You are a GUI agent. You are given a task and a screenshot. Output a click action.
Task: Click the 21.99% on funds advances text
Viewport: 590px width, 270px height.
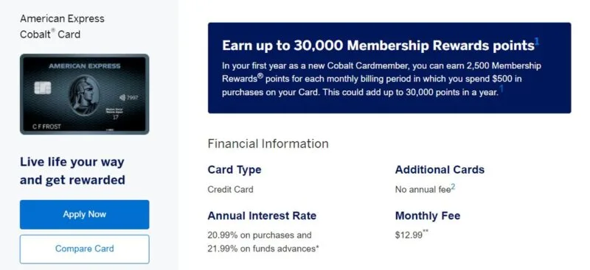pos(263,249)
